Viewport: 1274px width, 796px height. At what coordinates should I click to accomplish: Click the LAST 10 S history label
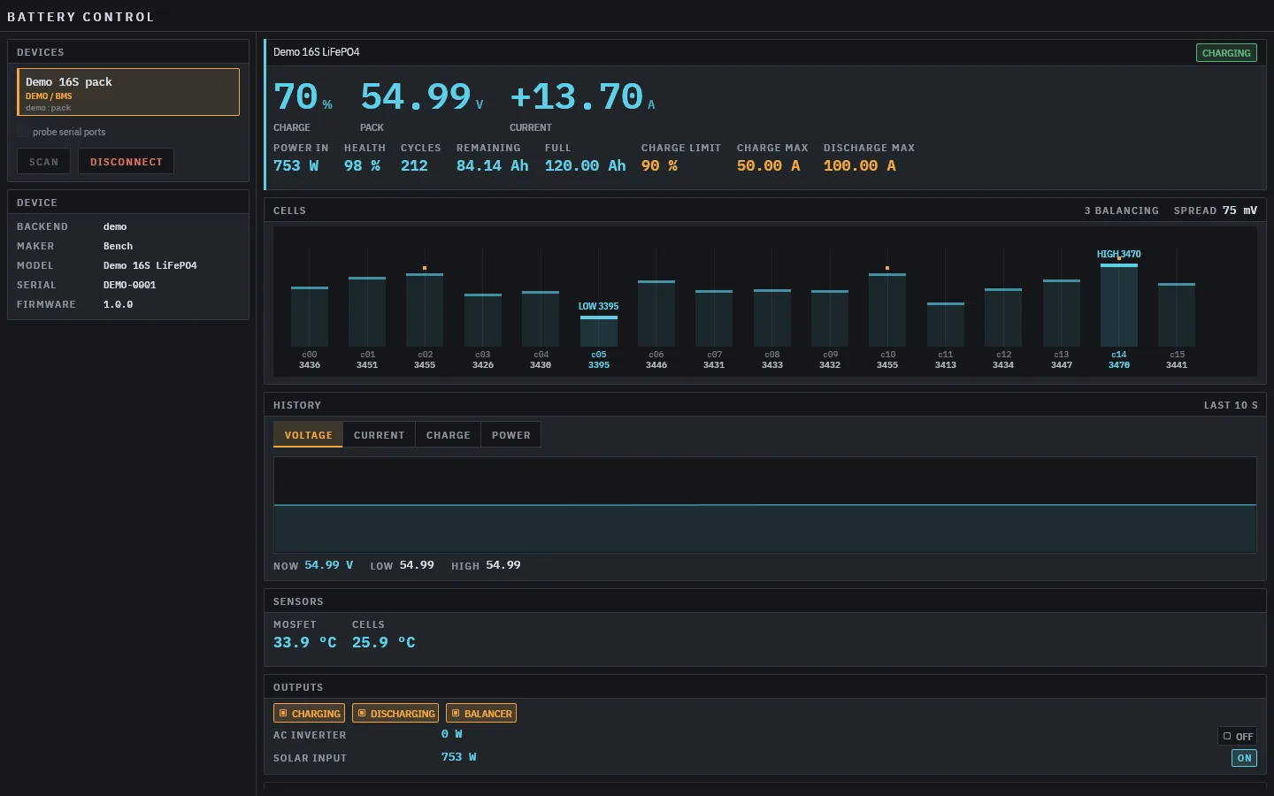point(1231,405)
